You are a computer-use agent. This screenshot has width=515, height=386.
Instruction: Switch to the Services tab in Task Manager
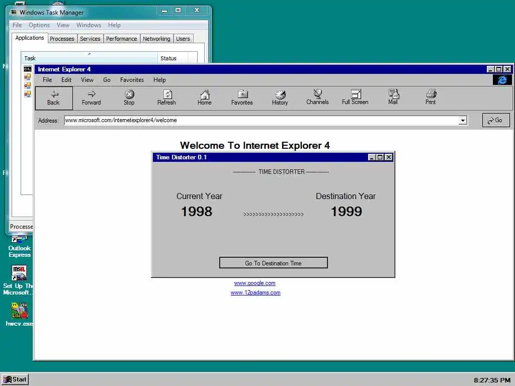[91, 39]
